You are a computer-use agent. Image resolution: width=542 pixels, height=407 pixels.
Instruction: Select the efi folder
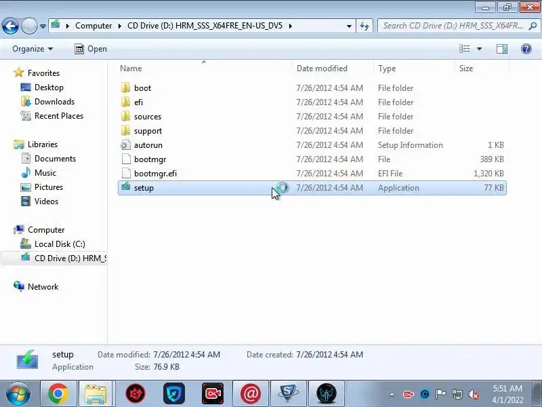(312, 102)
